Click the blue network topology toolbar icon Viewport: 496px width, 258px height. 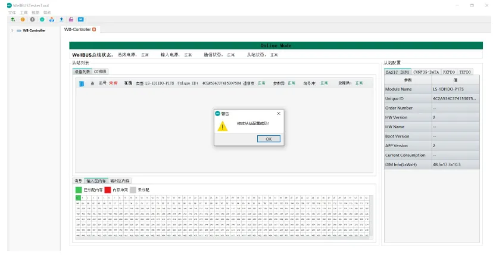(52, 19)
